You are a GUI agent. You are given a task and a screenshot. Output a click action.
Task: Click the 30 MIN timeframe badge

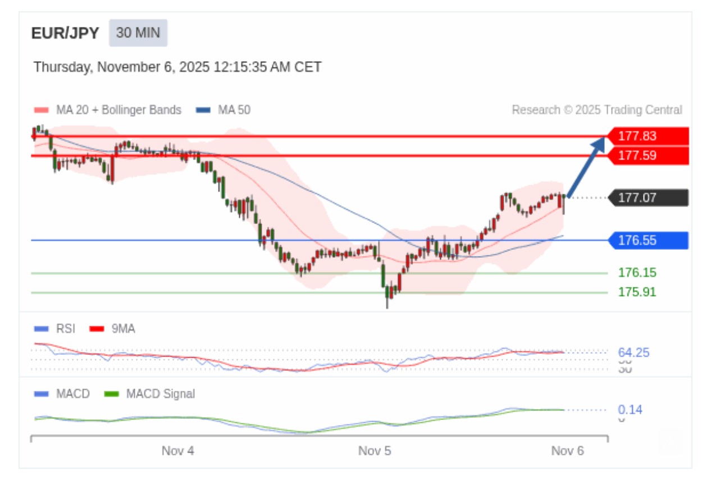(x=138, y=33)
